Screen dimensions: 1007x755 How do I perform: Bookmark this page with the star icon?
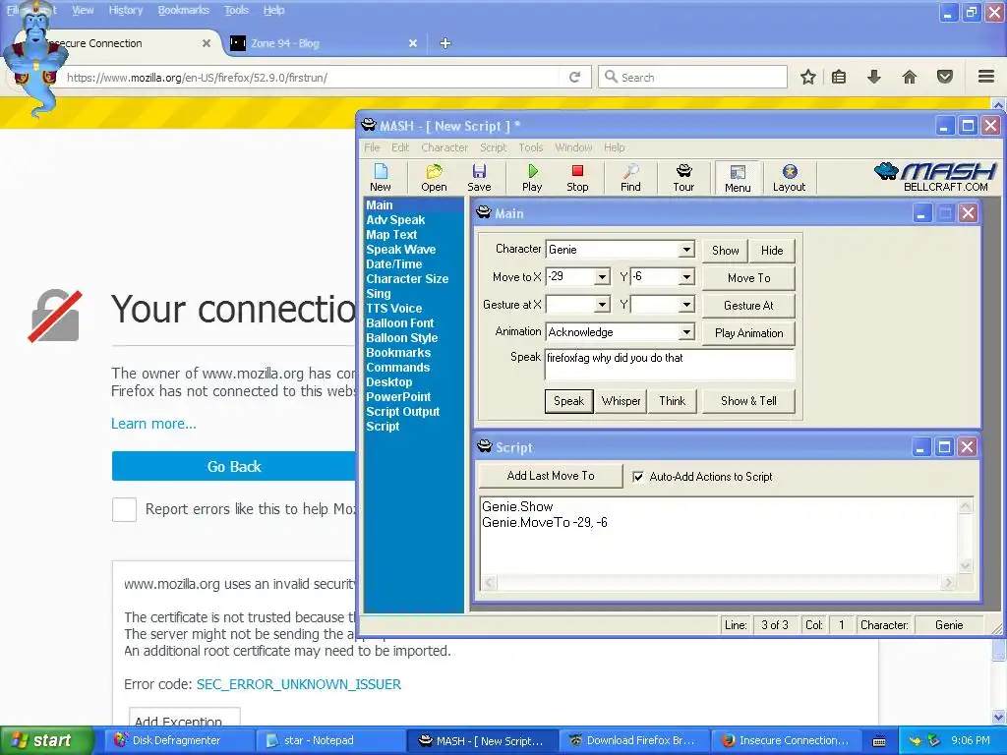click(x=808, y=77)
